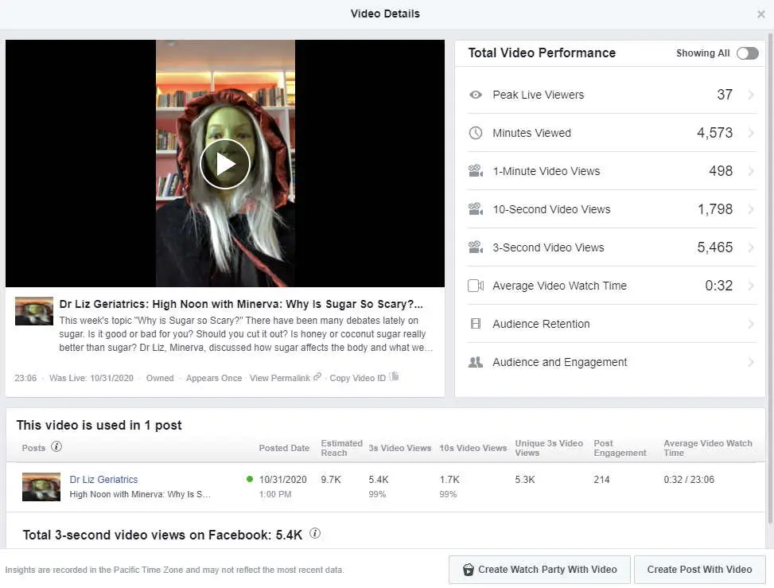774x588 pixels.
Task: Click the 3-Second Video Views camera icon
Action: point(476,247)
